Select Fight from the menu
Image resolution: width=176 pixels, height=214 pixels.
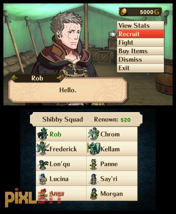[x=140, y=42]
